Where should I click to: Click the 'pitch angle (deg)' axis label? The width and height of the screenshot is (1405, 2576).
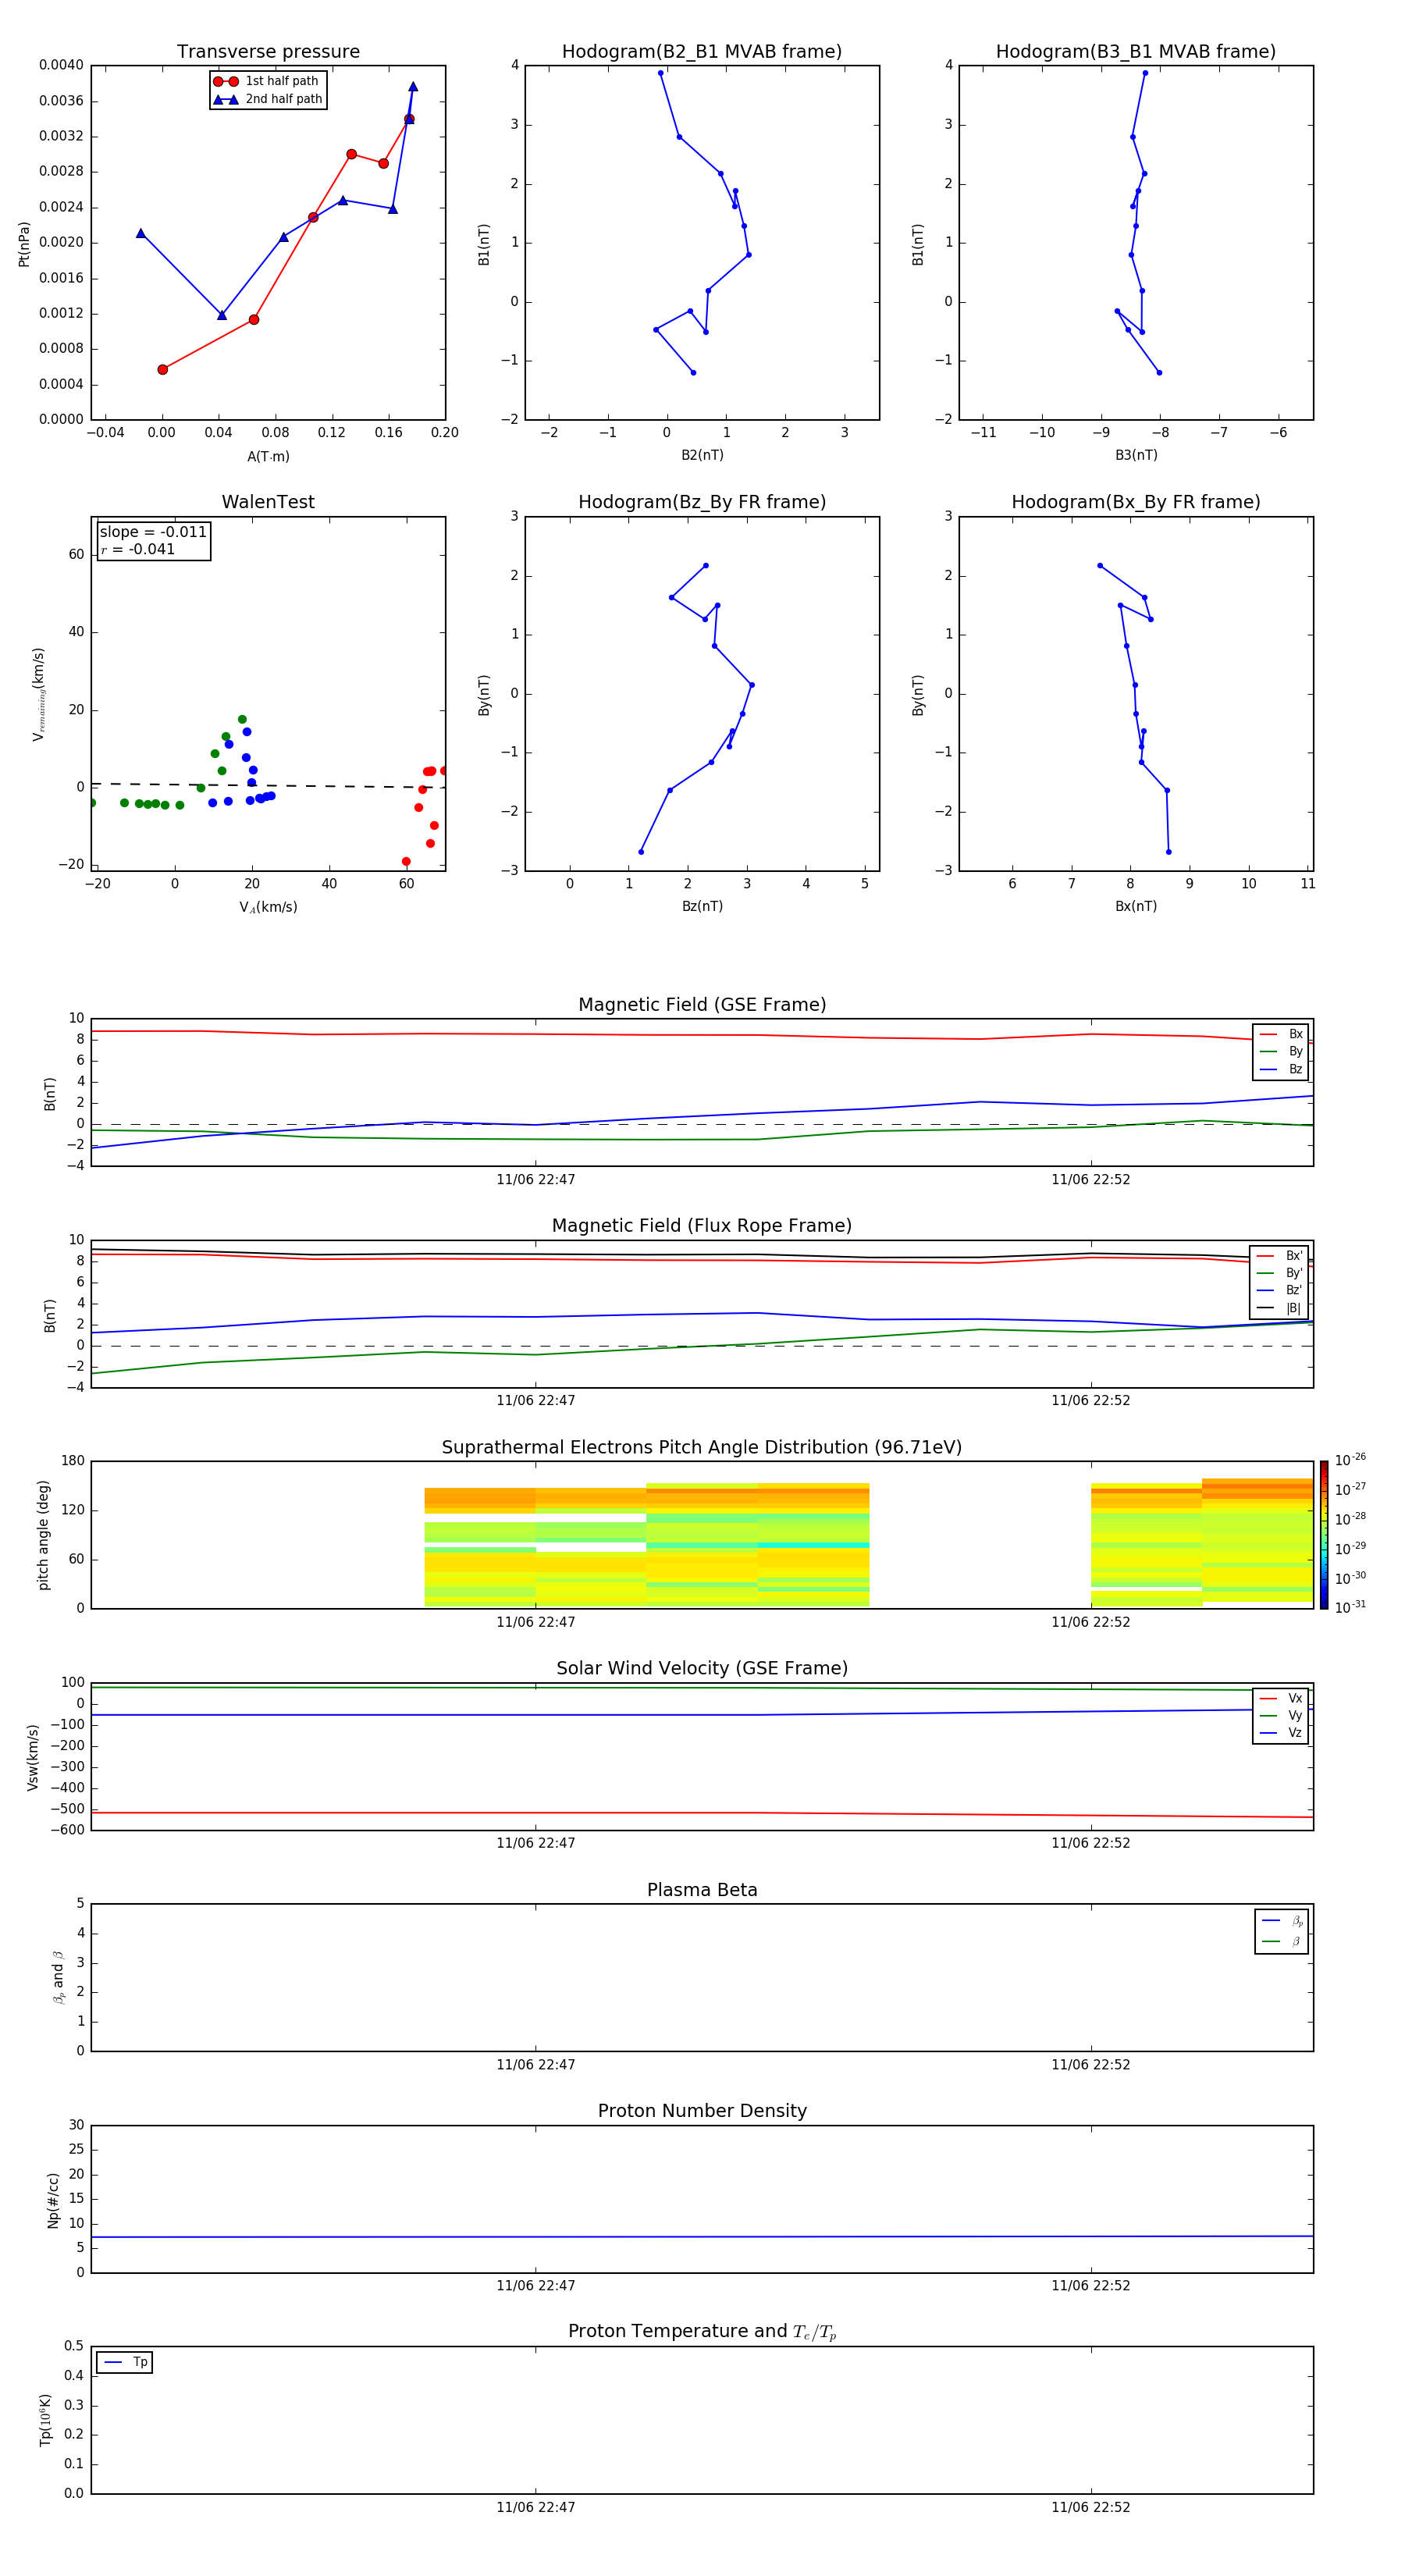(x=43, y=1535)
